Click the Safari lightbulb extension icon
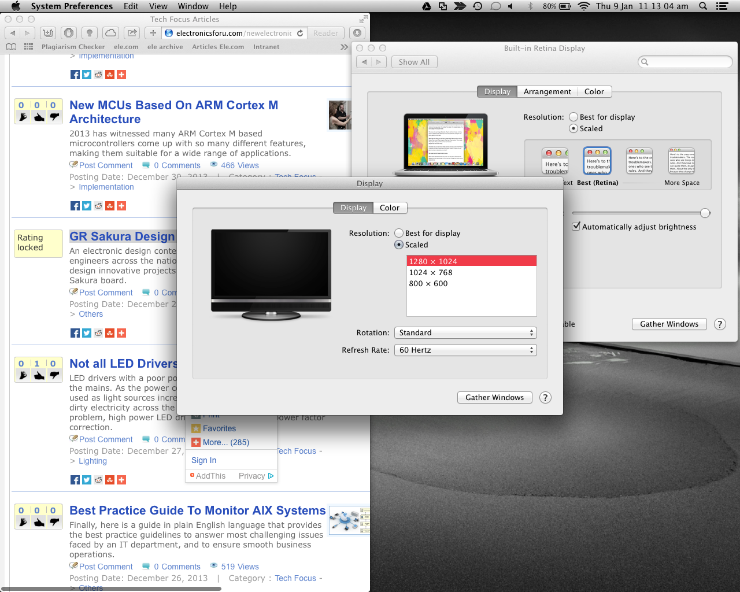 click(90, 33)
